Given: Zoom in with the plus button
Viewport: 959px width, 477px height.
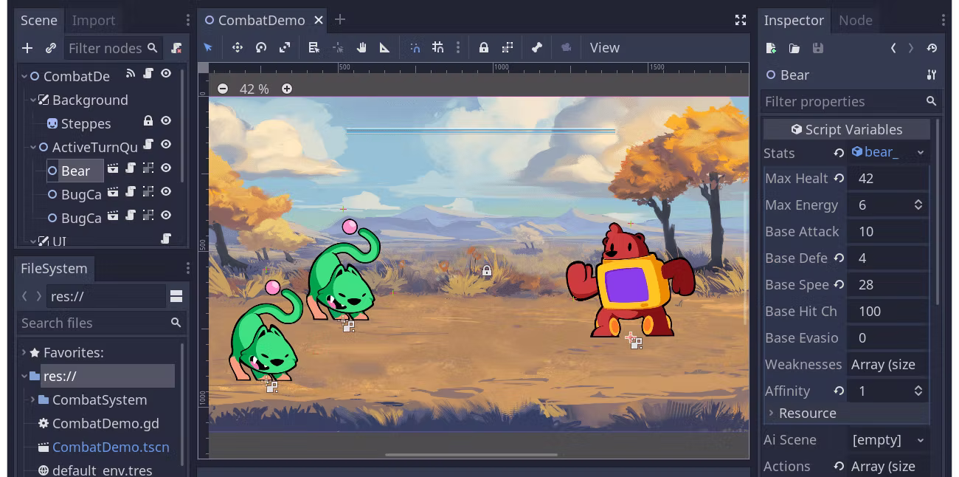Looking at the screenshot, I should [287, 89].
